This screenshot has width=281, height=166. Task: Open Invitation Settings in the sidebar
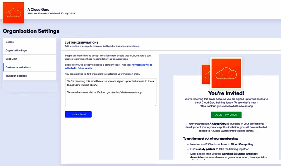point(29,76)
